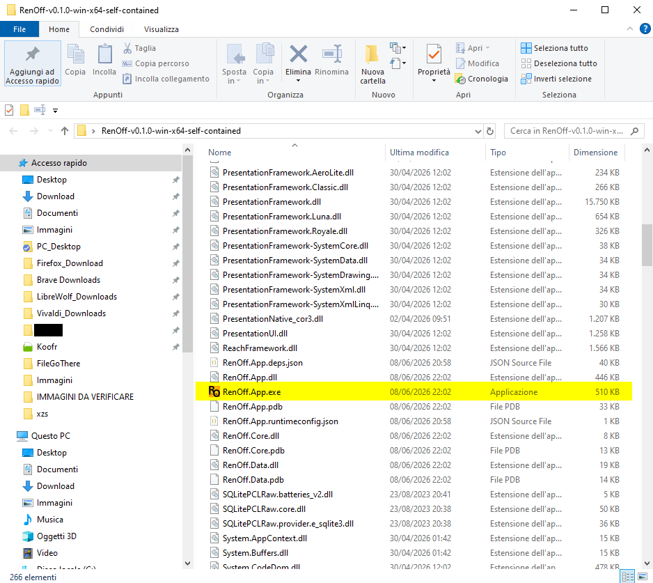This screenshot has width=653, height=583.
Task: Click Inverti selezione
Action: point(556,79)
